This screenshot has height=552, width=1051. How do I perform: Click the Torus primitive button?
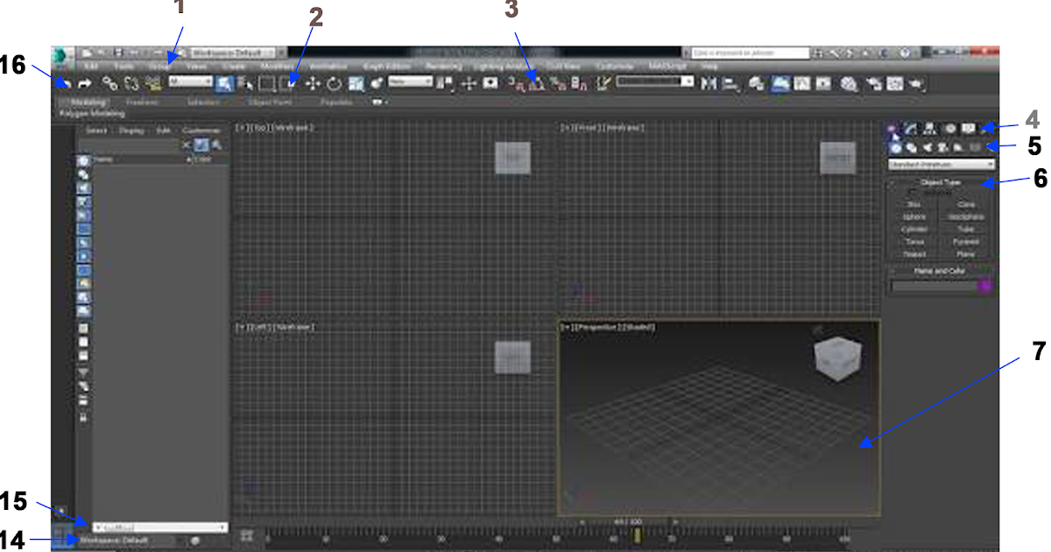[x=914, y=242]
